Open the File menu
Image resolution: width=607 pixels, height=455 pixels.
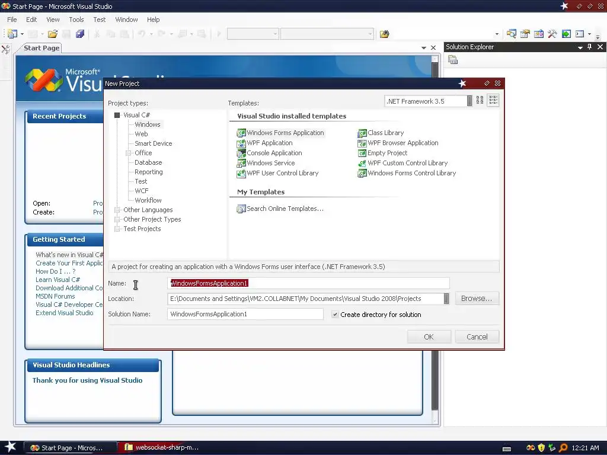12,20
